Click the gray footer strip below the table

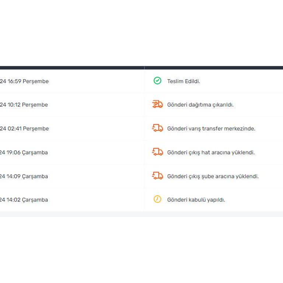tap(141, 214)
